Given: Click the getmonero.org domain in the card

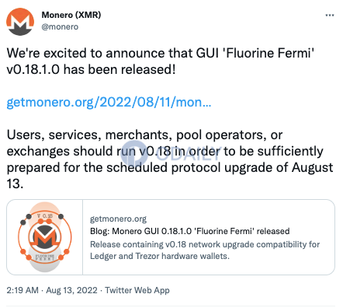Looking at the screenshot, I should tap(118, 219).
